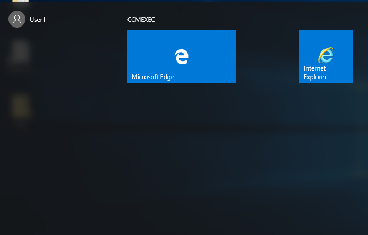Click the User1 account avatar icon
This screenshot has height=235, width=368.
17,20
